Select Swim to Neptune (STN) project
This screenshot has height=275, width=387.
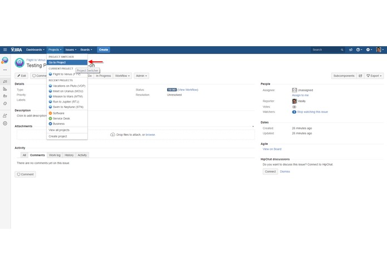67,107
